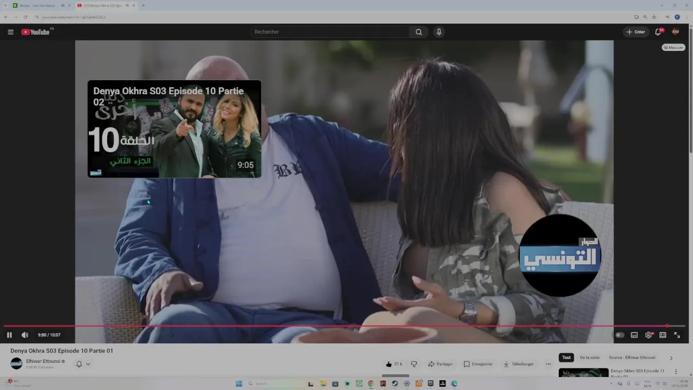Open the account avatar menu
This screenshot has height=390, width=693.
[x=675, y=32]
